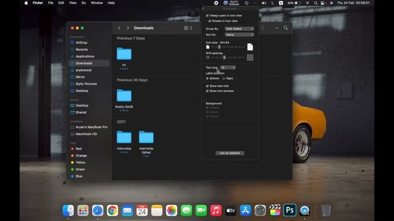Open Macintosh HD in the sidebar
Screen dimensions: 394x221
86,134
